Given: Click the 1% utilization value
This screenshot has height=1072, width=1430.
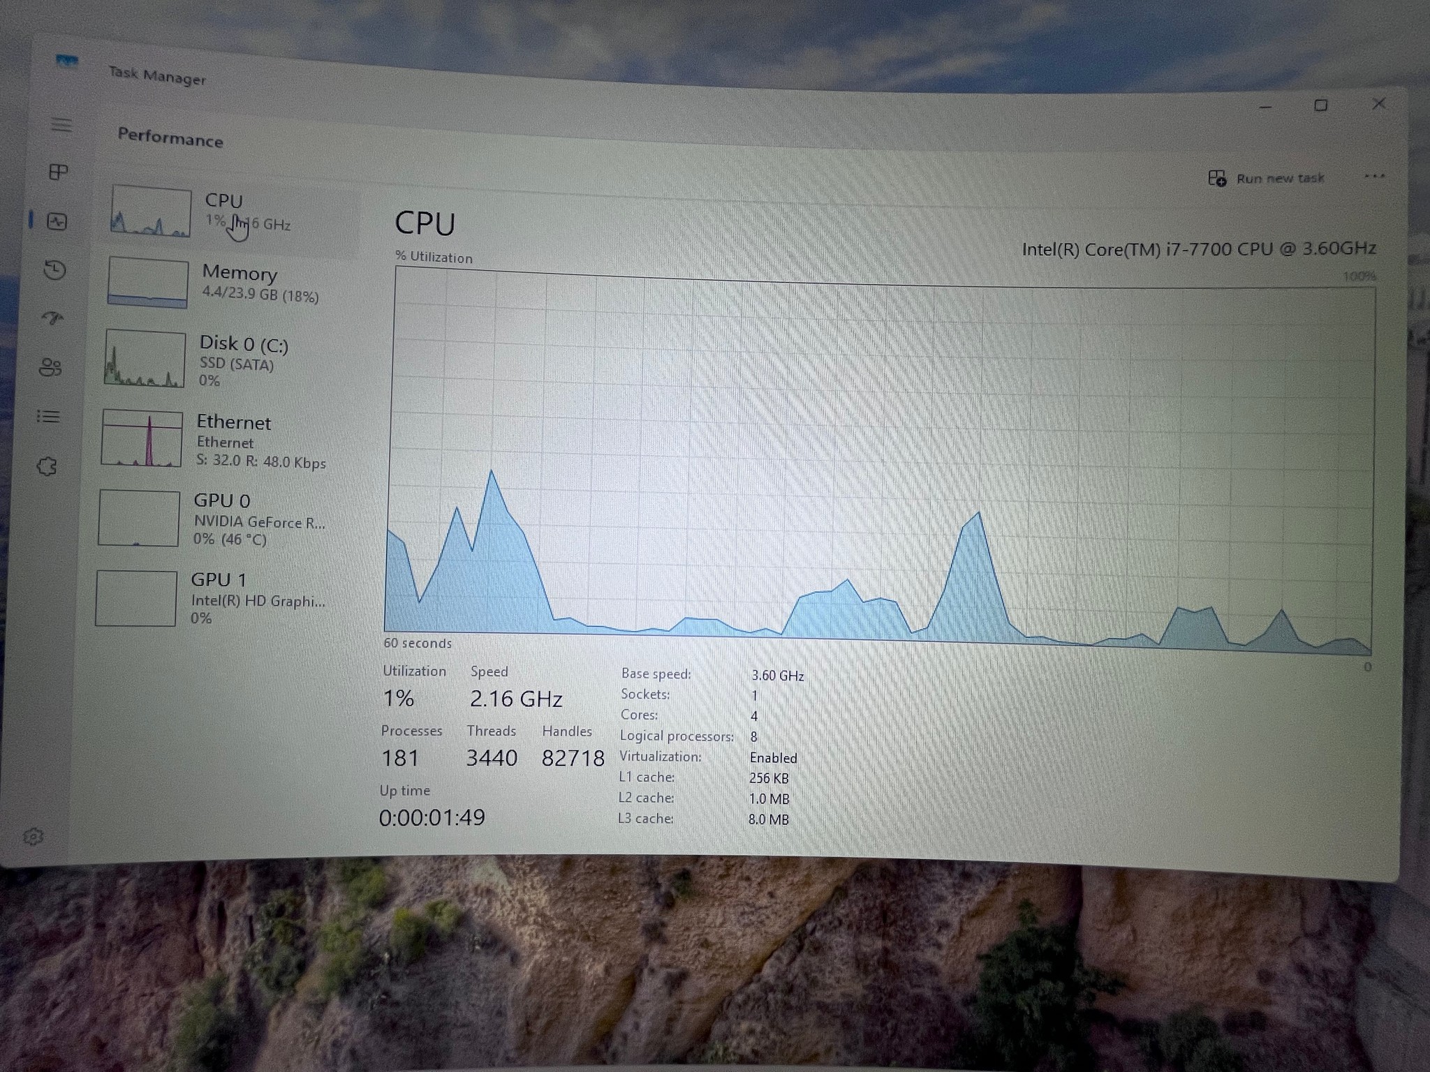Looking at the screenshot, I should click(x=399, y=698).
